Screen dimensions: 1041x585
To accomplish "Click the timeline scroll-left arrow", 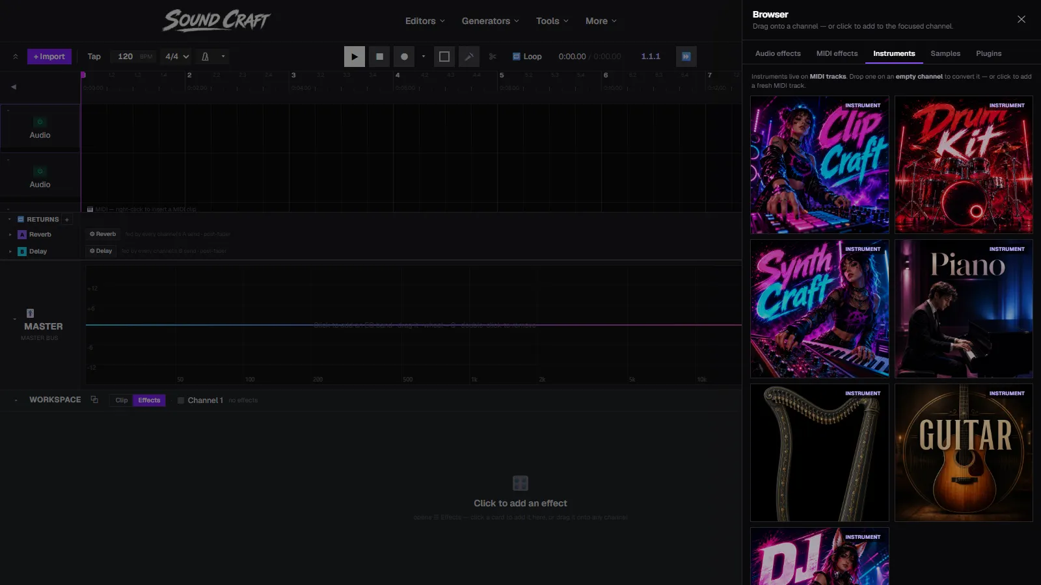I will pos(14,86).
